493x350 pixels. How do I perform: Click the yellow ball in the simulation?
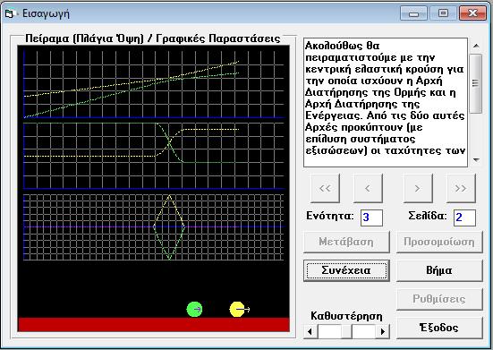coord(237,310)
